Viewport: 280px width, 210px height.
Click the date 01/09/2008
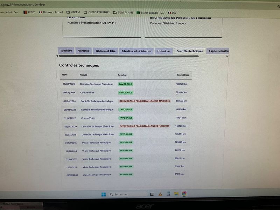tap(72, 175)
